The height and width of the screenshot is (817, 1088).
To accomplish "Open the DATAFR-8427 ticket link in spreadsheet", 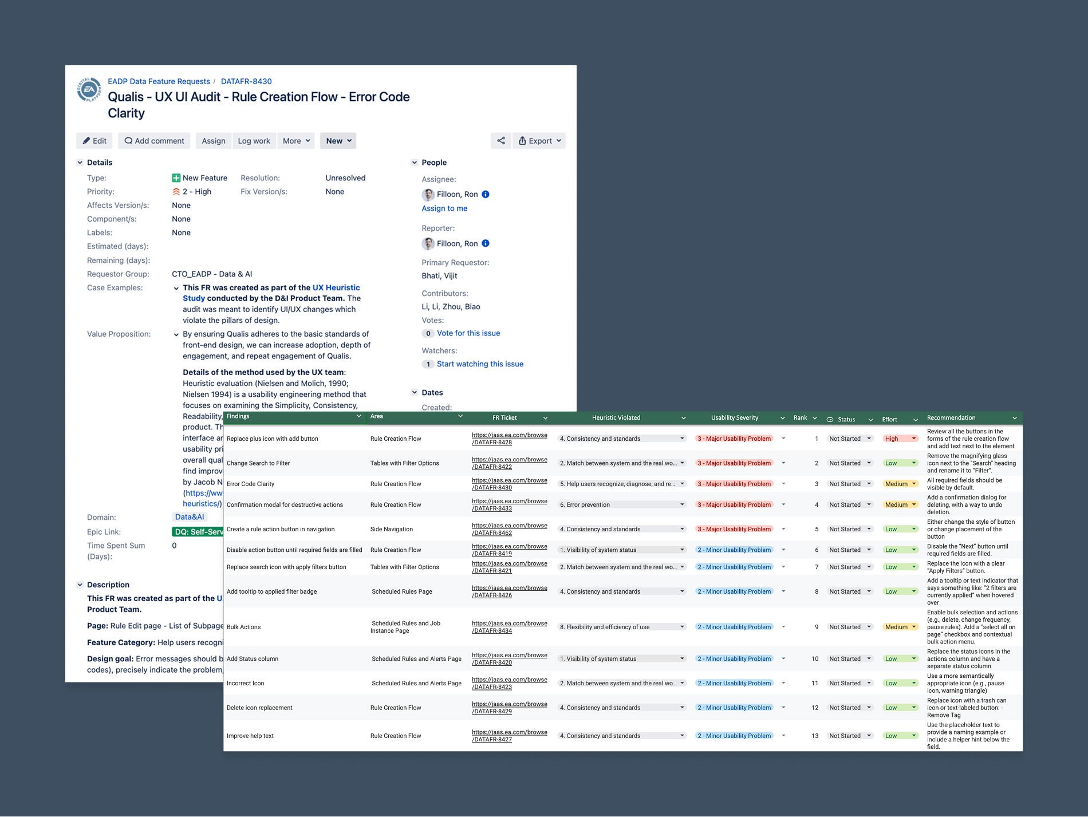I will tap(509, 736).
